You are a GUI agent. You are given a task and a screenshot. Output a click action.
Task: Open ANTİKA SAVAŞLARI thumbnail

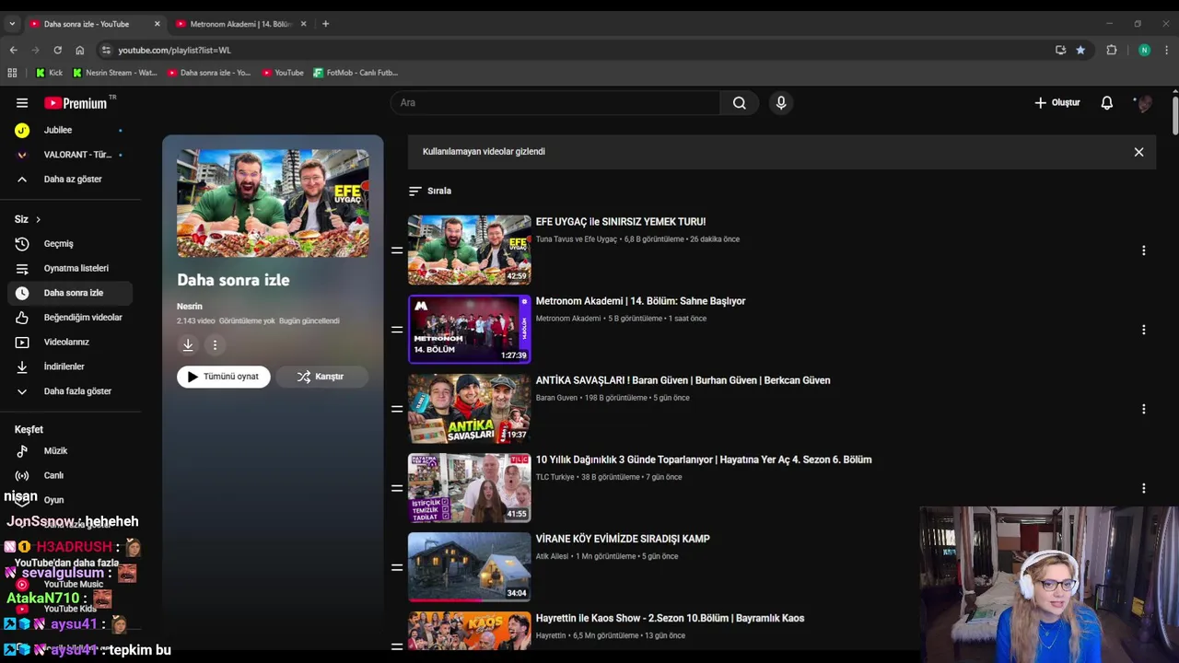470,408
